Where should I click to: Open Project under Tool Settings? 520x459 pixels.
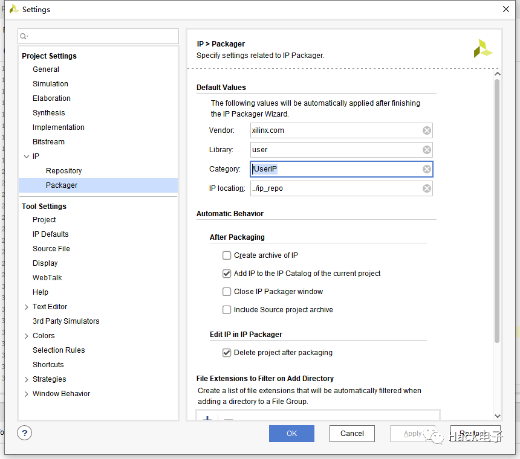[x=44, y=220]
